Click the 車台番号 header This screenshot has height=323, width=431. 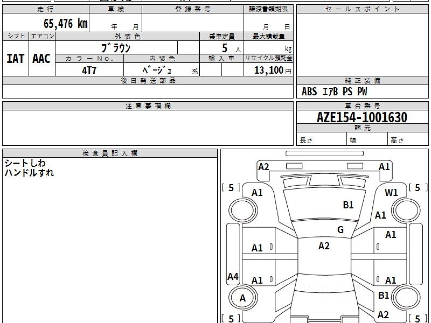pyautogui.click(x=363, y=106)
